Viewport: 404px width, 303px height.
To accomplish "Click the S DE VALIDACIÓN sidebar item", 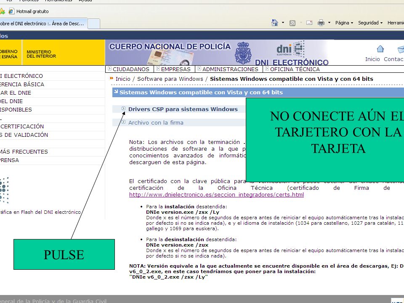I will tap(24, 135).
